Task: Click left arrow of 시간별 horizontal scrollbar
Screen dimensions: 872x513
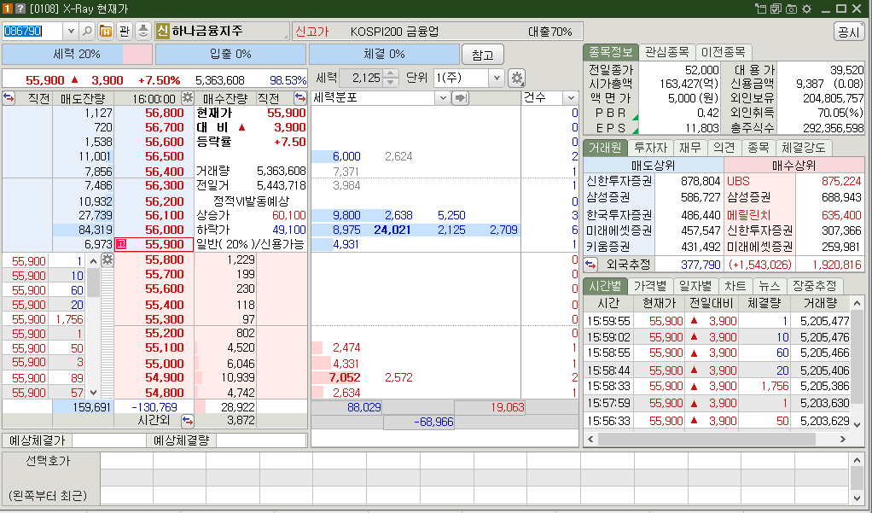Action: [x=590, y=439]
